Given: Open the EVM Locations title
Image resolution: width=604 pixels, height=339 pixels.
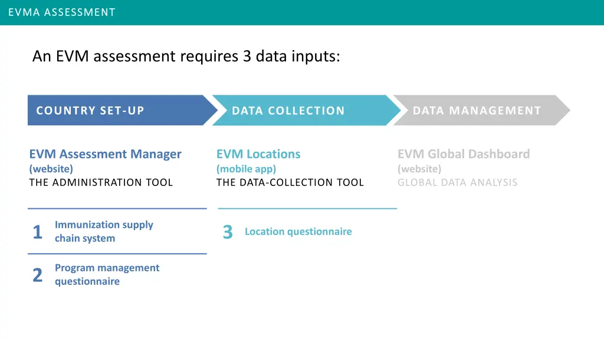Looking at the screenshot, I should pyautogui.click(x=258, y=154).
